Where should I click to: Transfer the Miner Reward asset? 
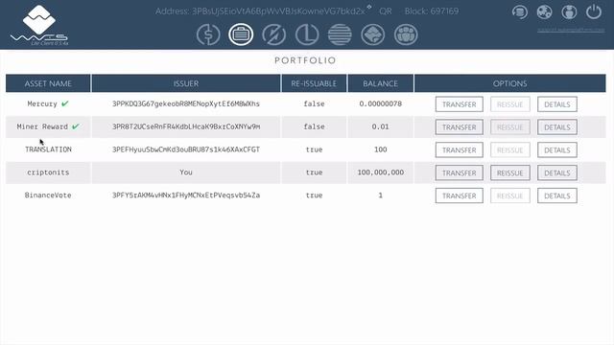click(x=459, y=127)
